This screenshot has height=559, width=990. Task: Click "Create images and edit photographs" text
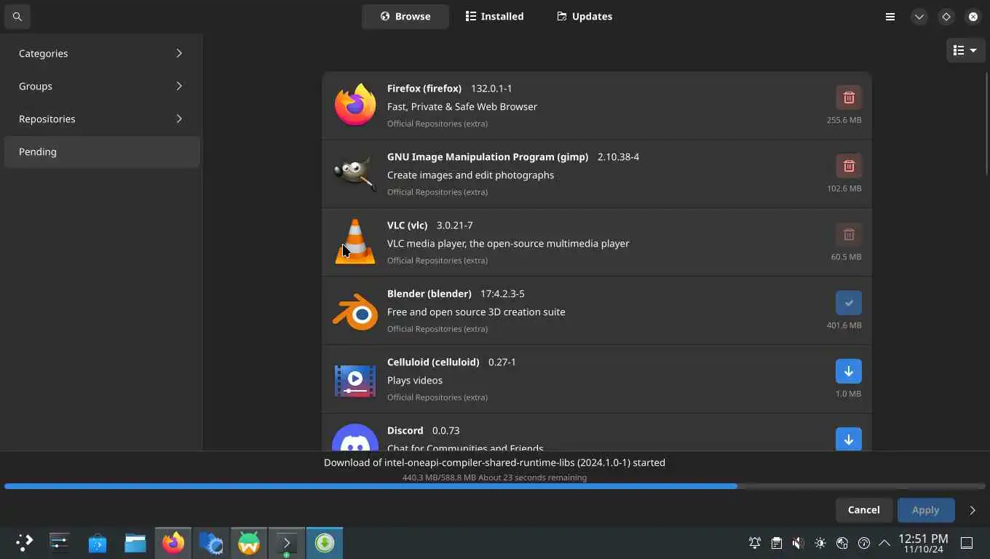[470, 175]
